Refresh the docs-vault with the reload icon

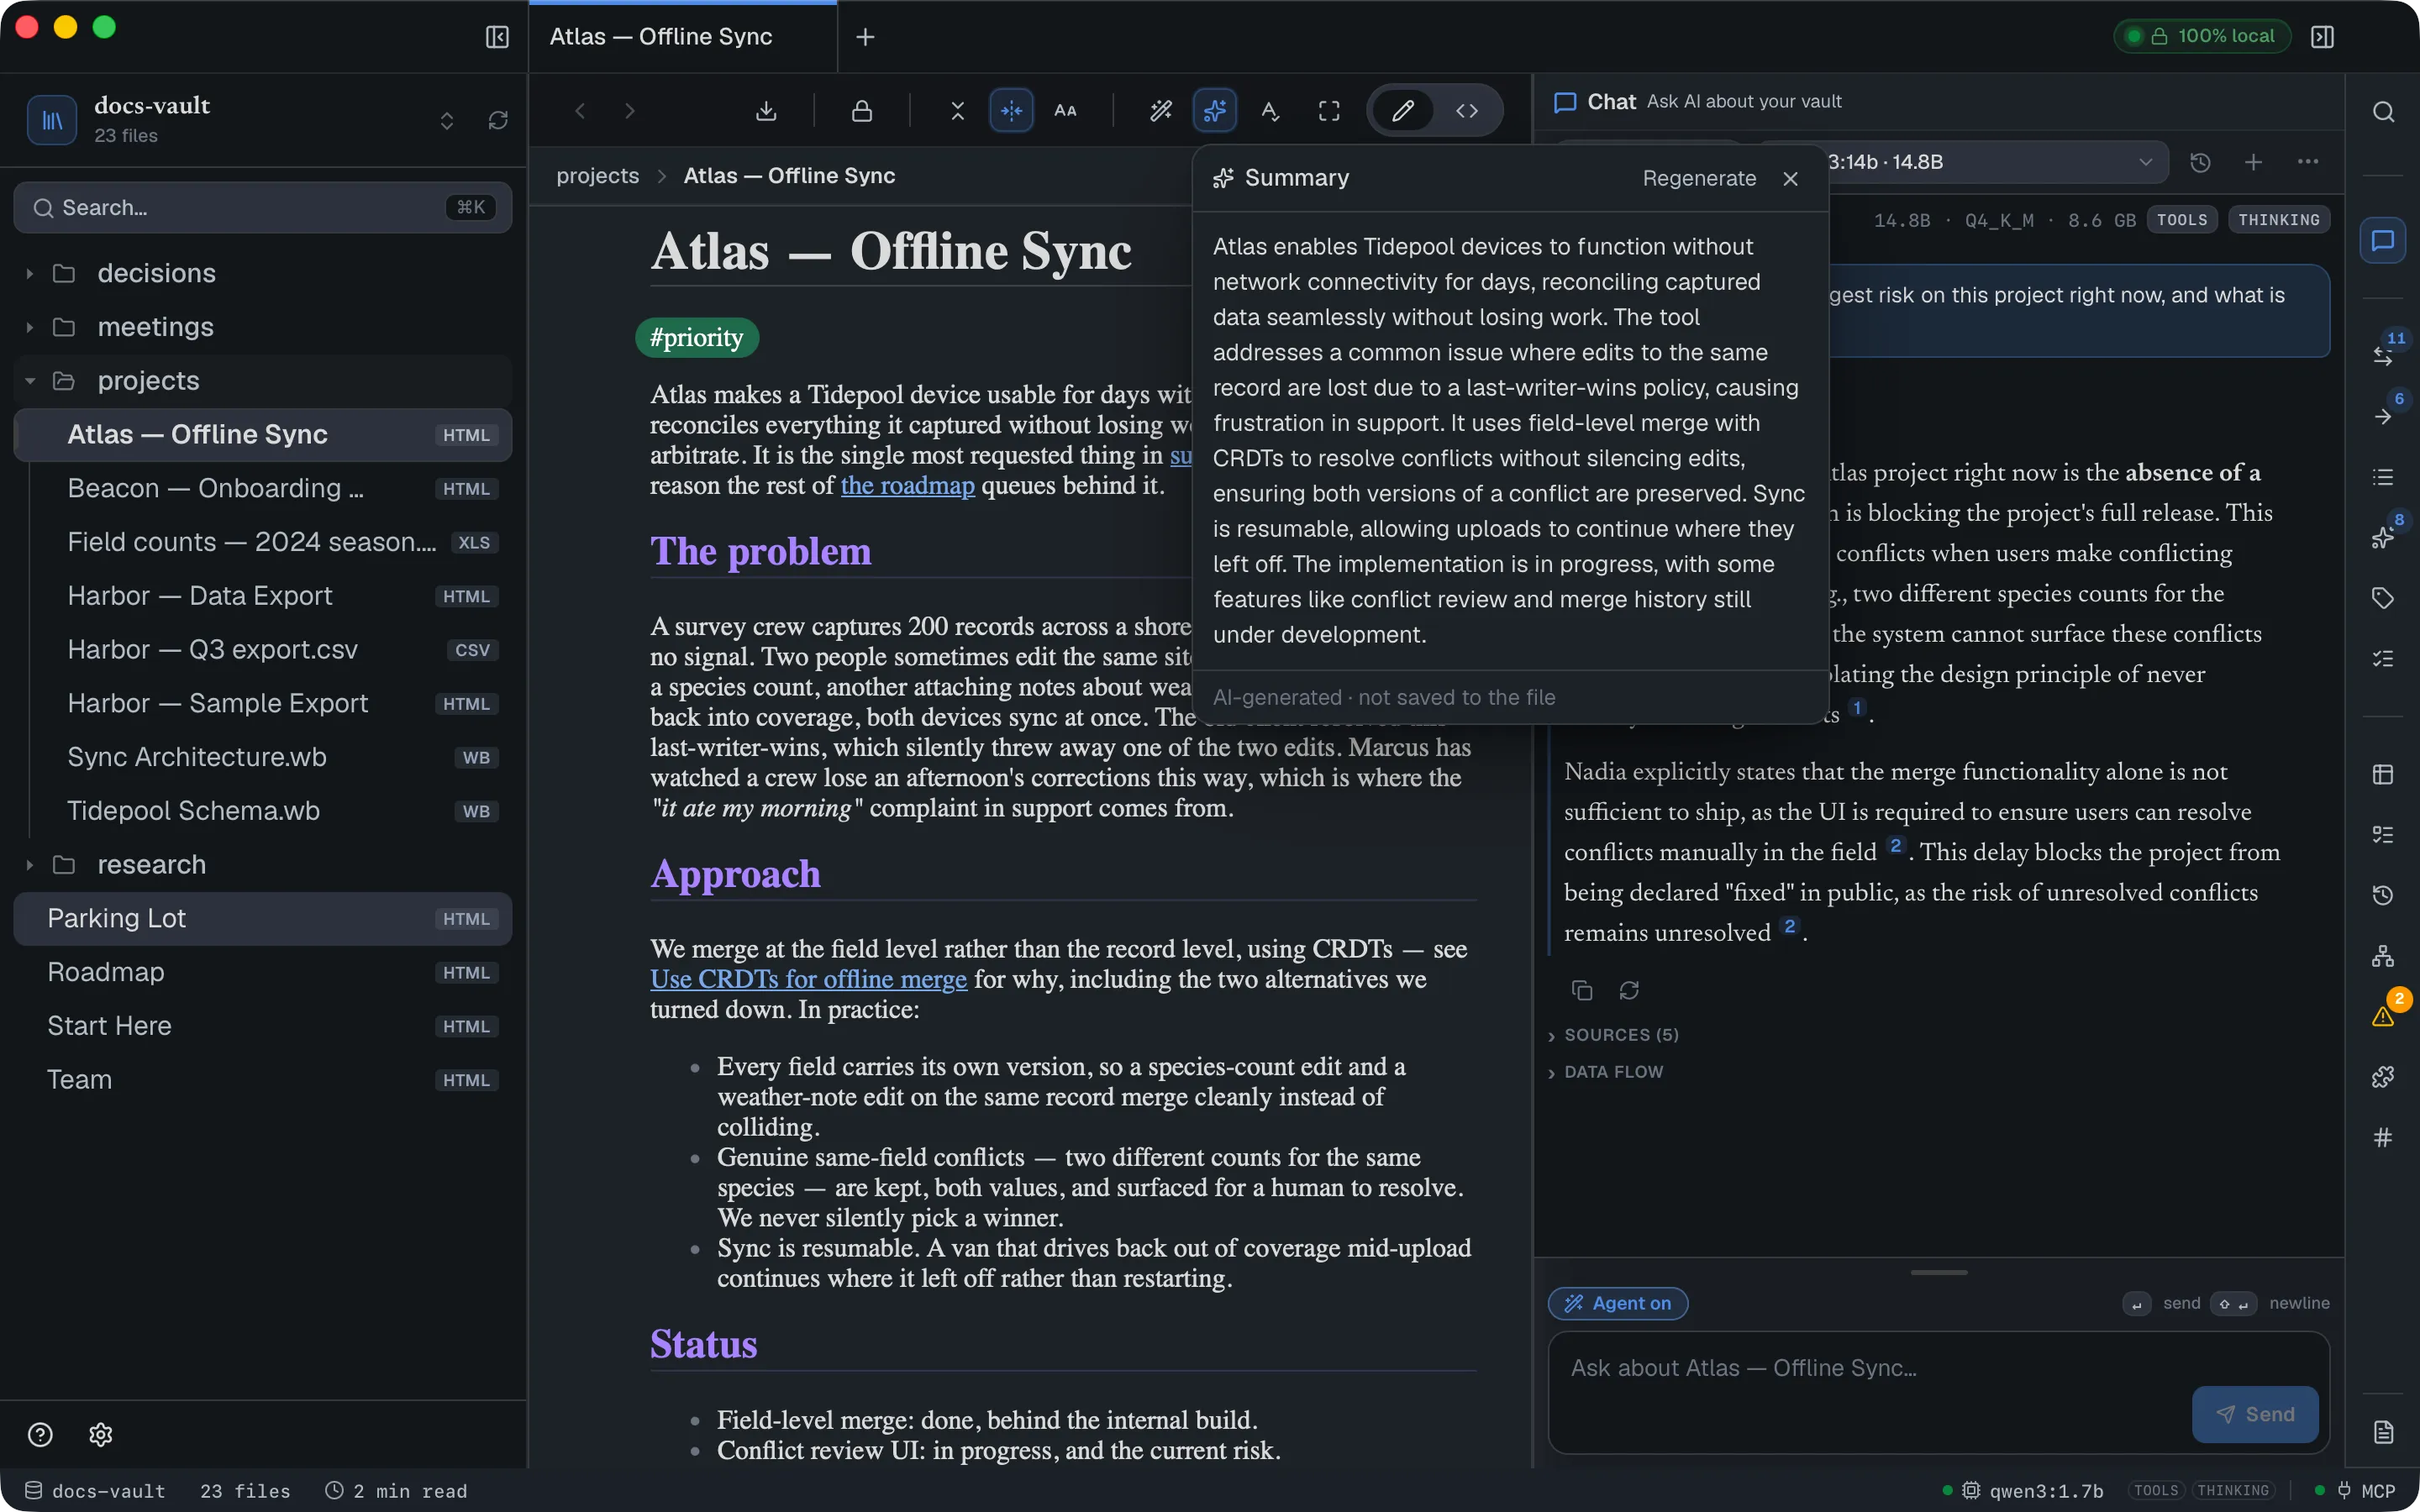[x=498, y=120]
